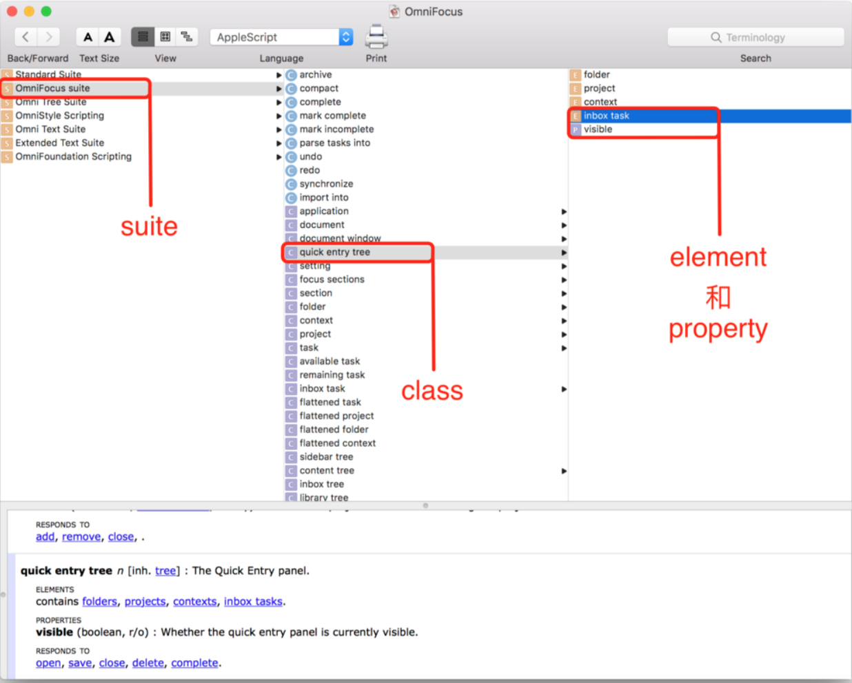Open the 'projects' element link

coord(145,602)
